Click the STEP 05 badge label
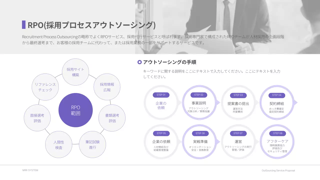Image resolution: width=320 pixels, height=180 pixels. (161, 133)
